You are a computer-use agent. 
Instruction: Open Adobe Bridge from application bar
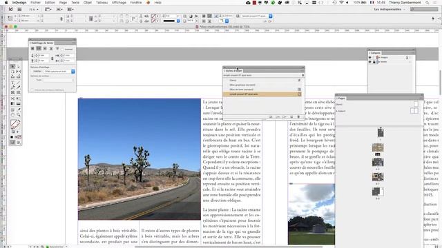19,9
